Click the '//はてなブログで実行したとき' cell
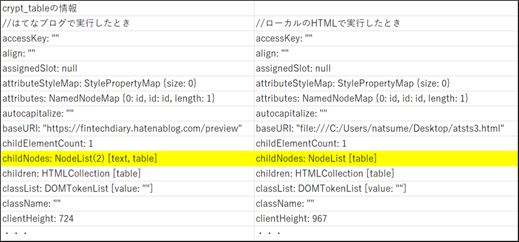This screenshot has height=242, width=519. click(127, 23)
